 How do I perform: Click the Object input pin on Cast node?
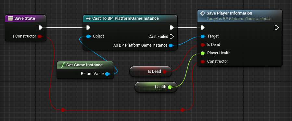[x=88, y=36]
